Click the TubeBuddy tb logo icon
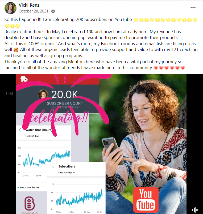Image resolution: width=203 pixels, height=214 pixels. 24,79
